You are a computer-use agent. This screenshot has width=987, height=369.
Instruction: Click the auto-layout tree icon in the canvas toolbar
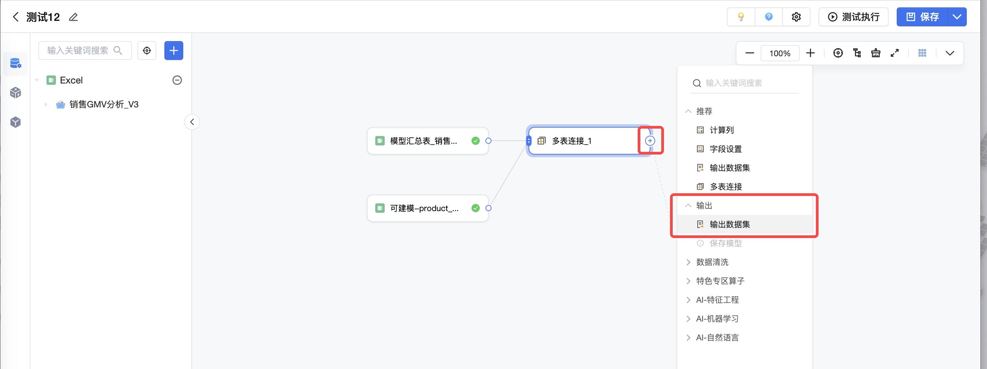click(857, 53)
